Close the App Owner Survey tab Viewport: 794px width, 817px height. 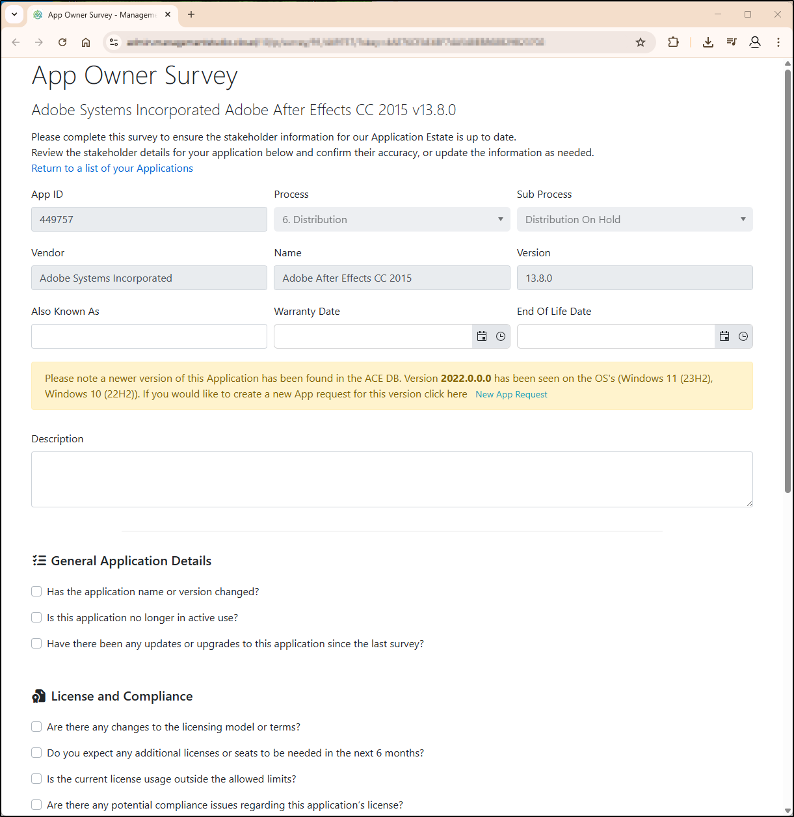168,14
